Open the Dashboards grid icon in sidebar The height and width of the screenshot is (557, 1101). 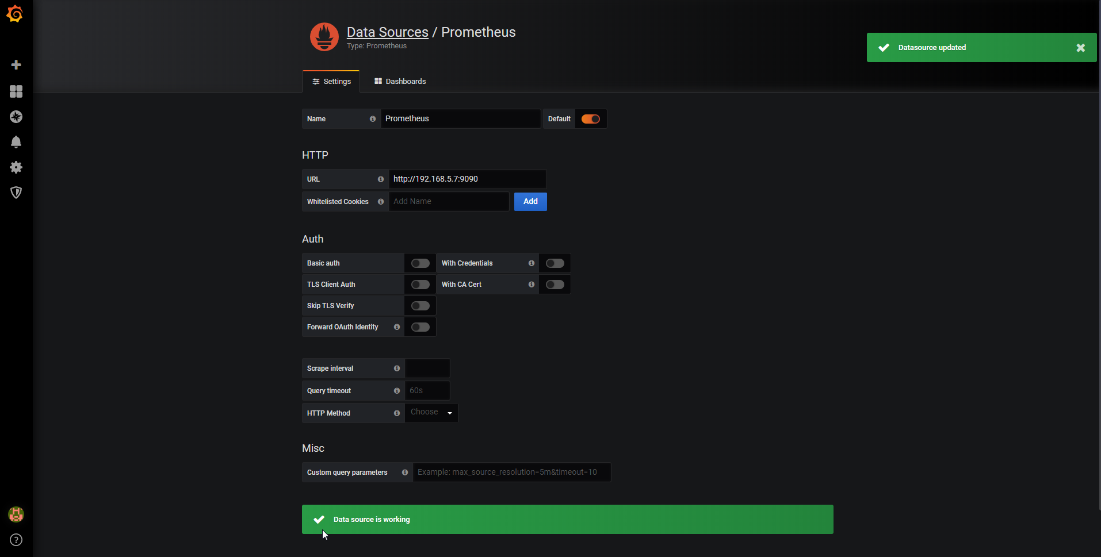16,91
